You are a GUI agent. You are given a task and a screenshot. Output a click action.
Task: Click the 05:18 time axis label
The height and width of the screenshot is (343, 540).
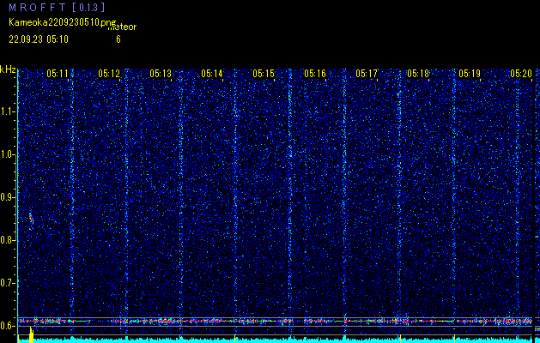418,73
